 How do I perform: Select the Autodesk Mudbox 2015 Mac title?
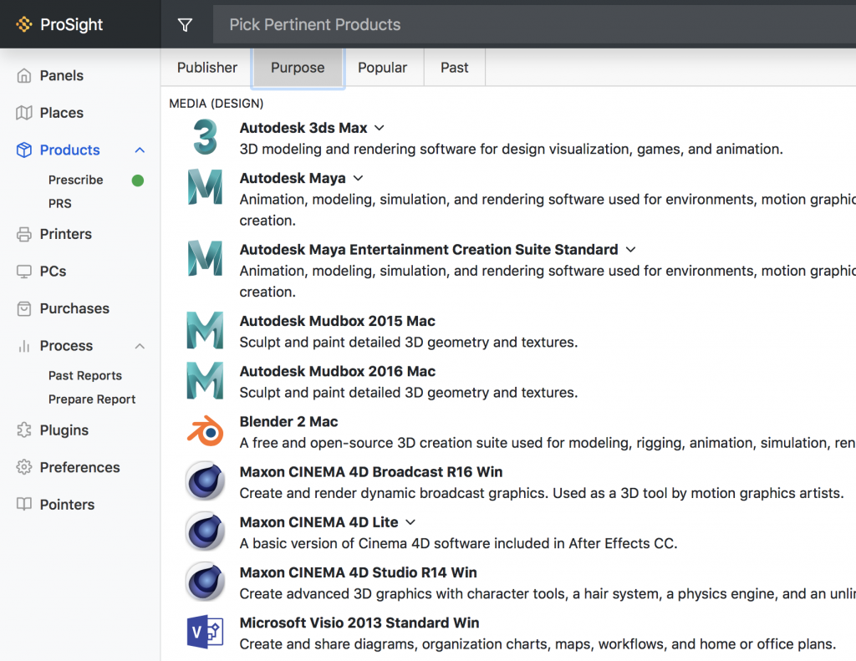[x=338, y=321]
